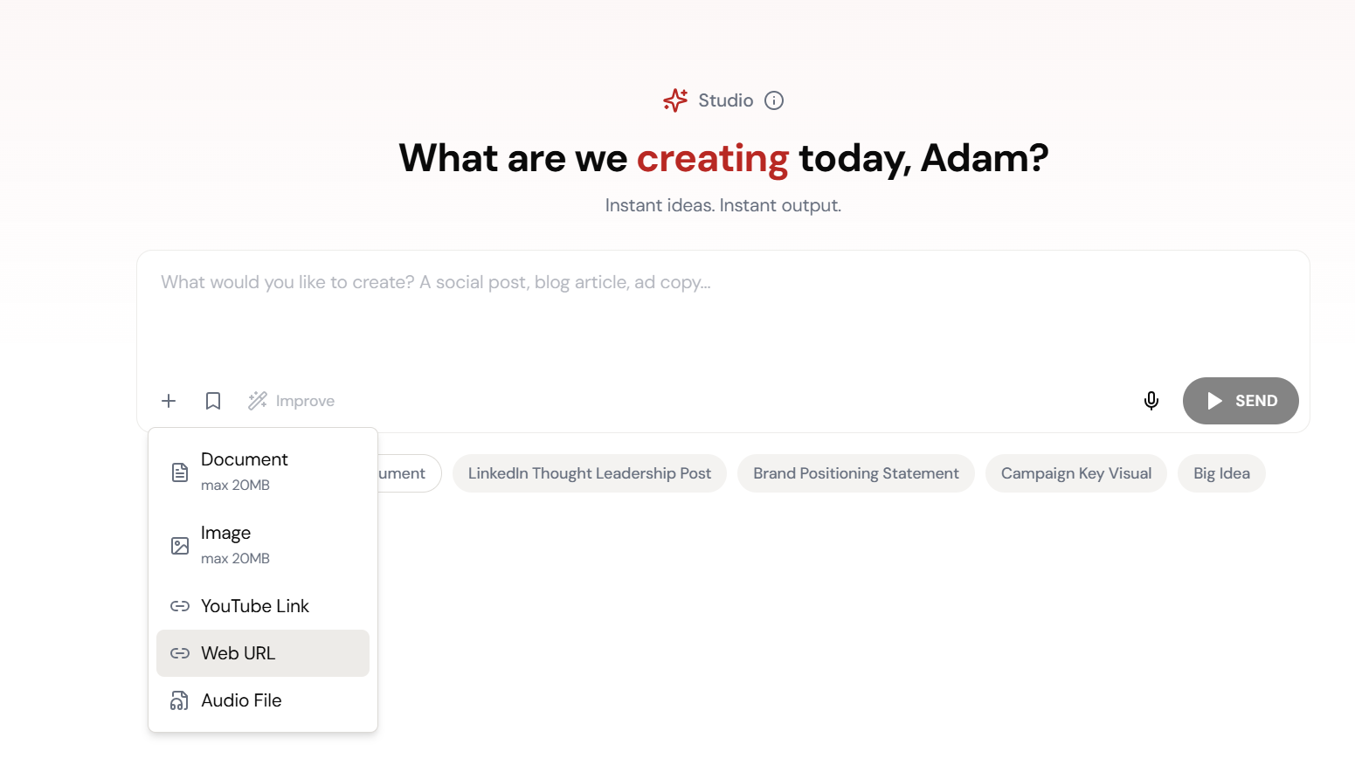Click the Document upload icon in menu
Viewport: 1355px width, 779px height.
tap(179, 471)
